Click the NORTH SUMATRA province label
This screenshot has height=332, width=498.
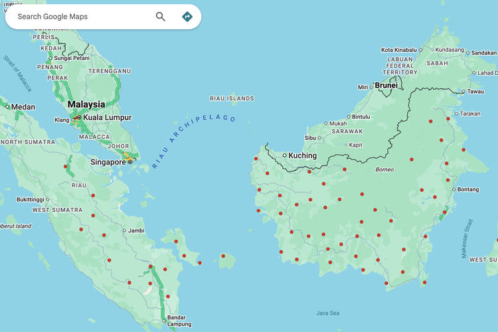pyautogui.click(x=28, y=142)
